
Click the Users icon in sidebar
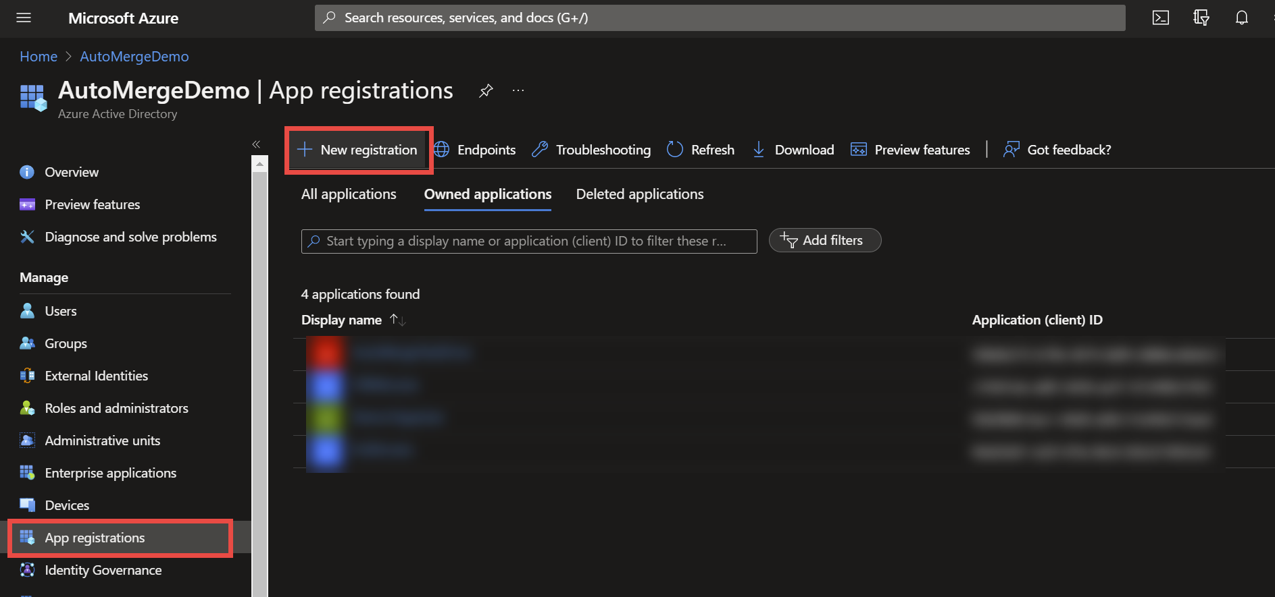[x=27, y=311]
